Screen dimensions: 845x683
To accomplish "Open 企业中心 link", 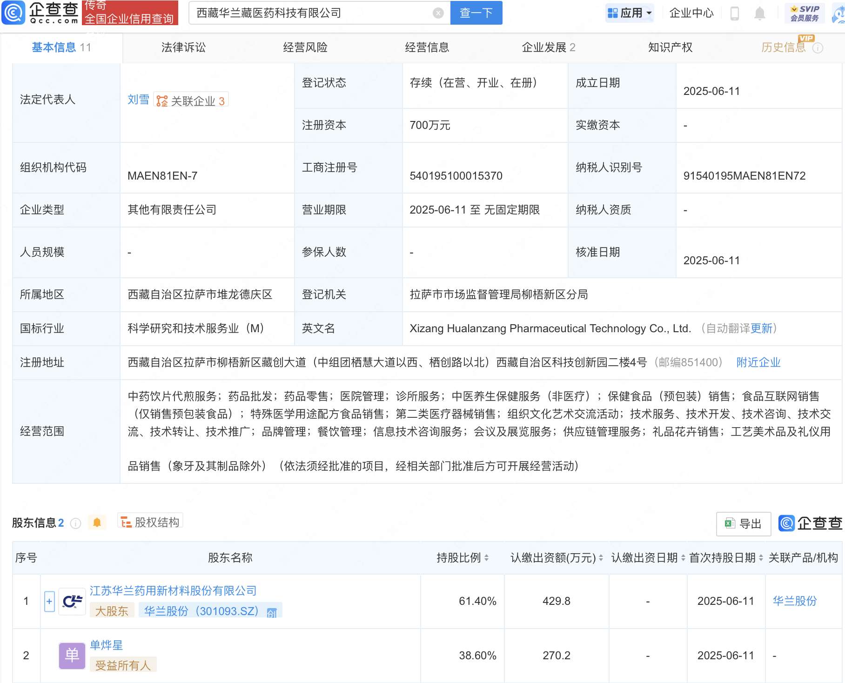I will point(691,13).
